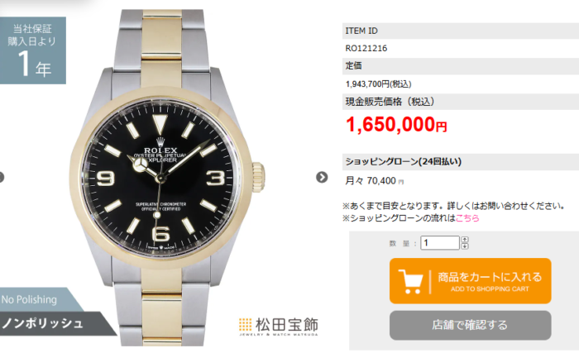Viewport: 579px width, 353px height.
Task: Focus the 数量 quantity input field
Action: point(440,242)
